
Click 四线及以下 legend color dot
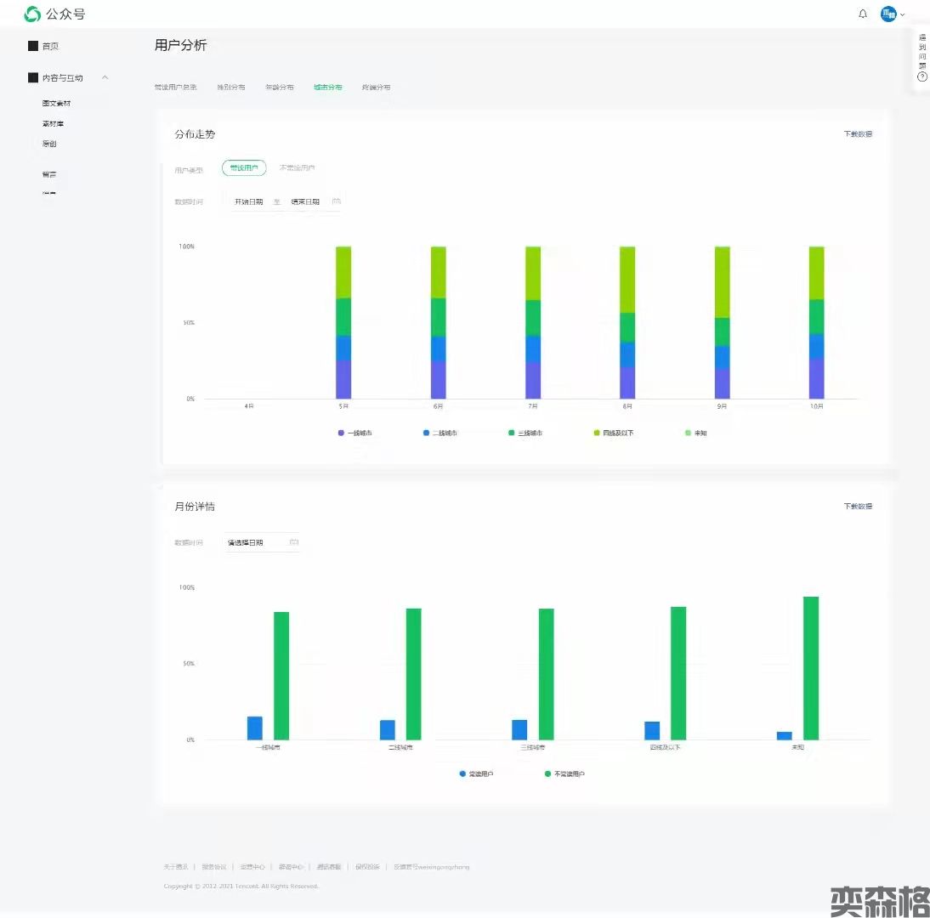pyautogui.click(x=597, y=433)
